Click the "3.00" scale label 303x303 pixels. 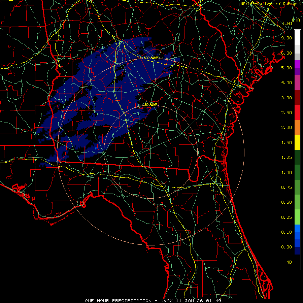pyautogui.click(x=287, y=98)
